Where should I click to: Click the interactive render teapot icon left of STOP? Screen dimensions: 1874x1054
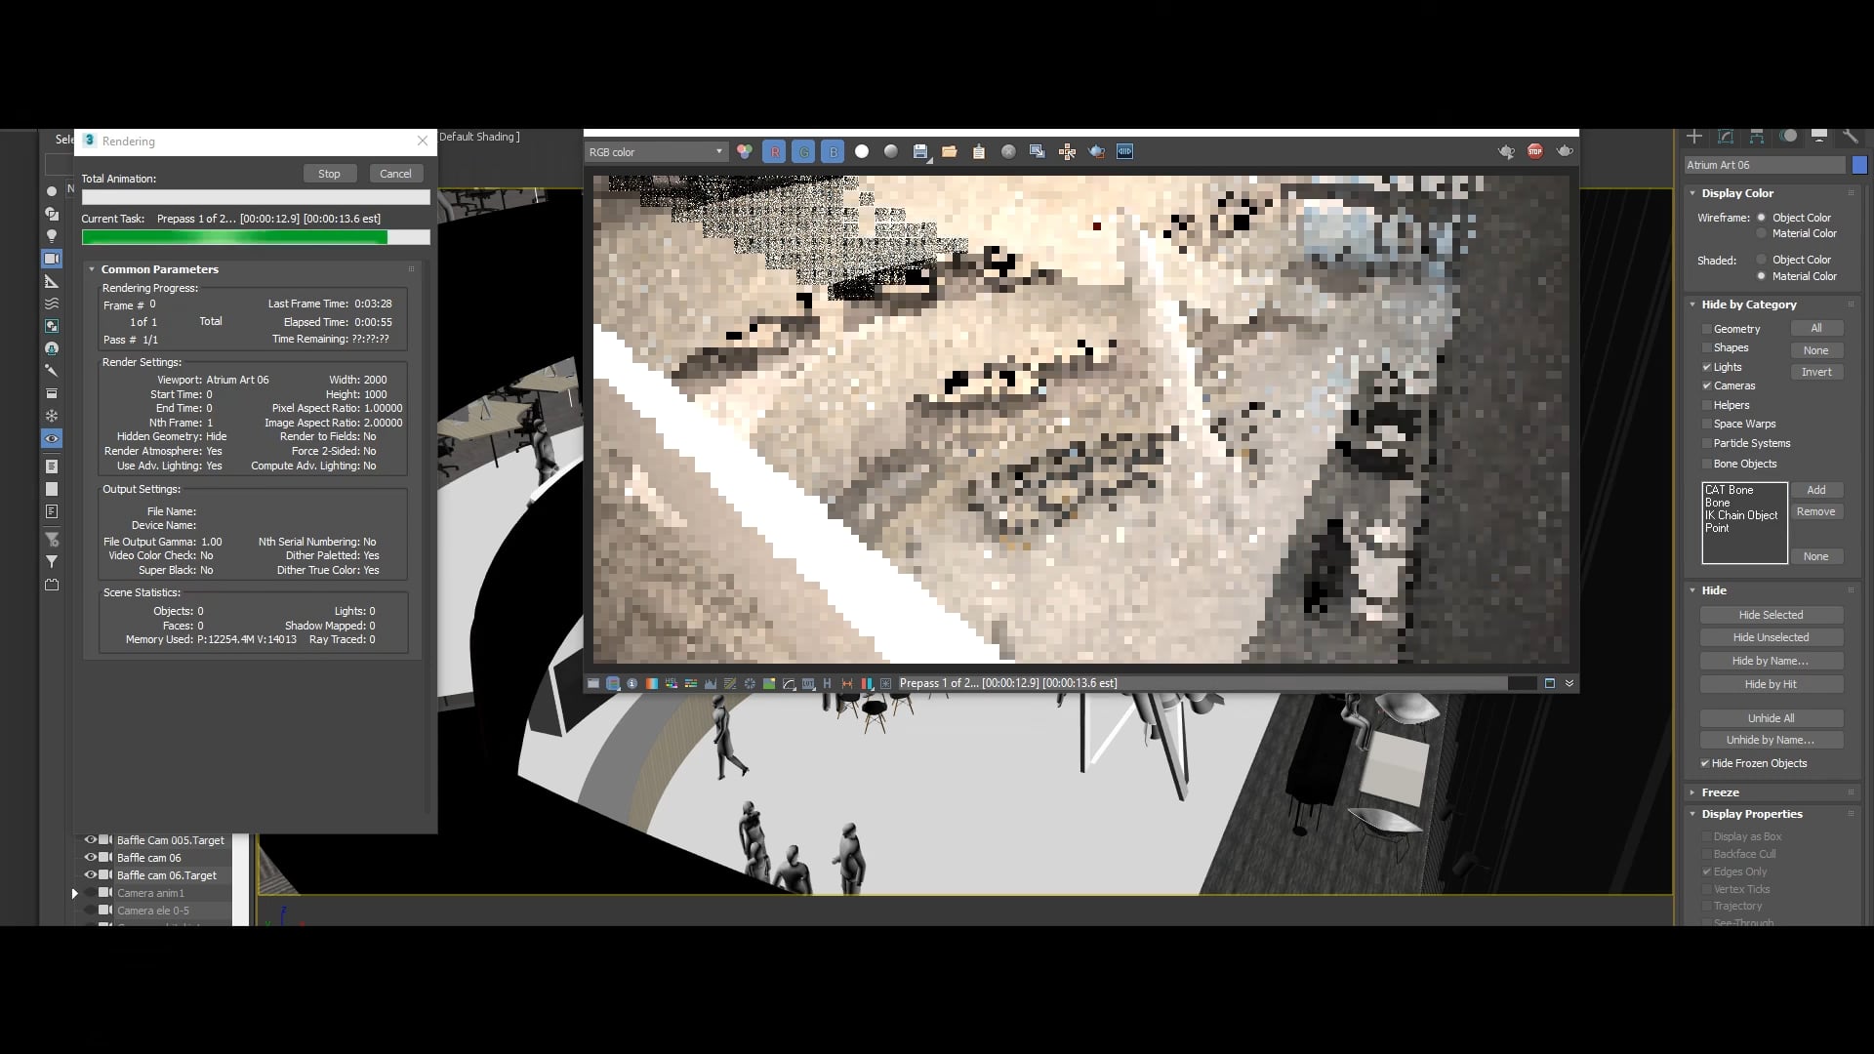click(x=1506, y=151)
